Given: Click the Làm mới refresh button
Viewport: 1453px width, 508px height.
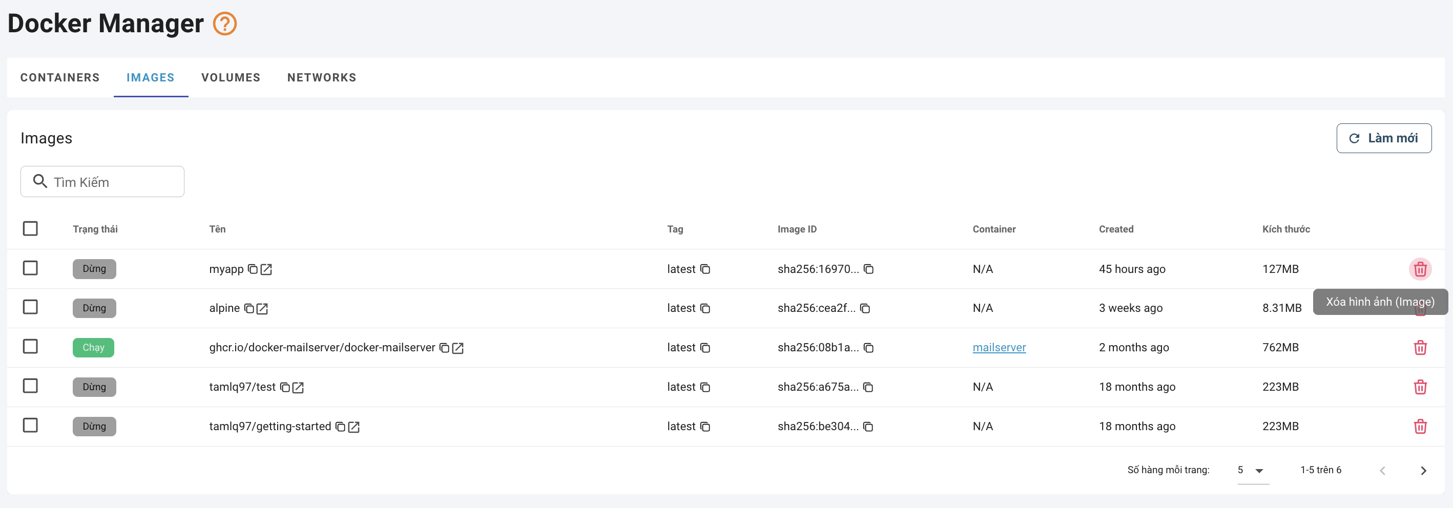Looking at the screenshot, I should click(x=1383, y=138).
